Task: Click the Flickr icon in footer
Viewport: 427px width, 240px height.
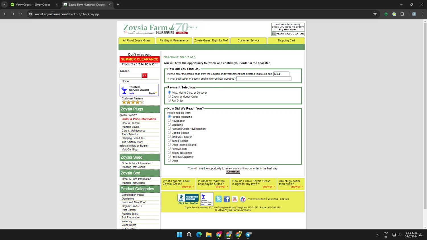Action: pyautogui.click(x=243, y=199)
